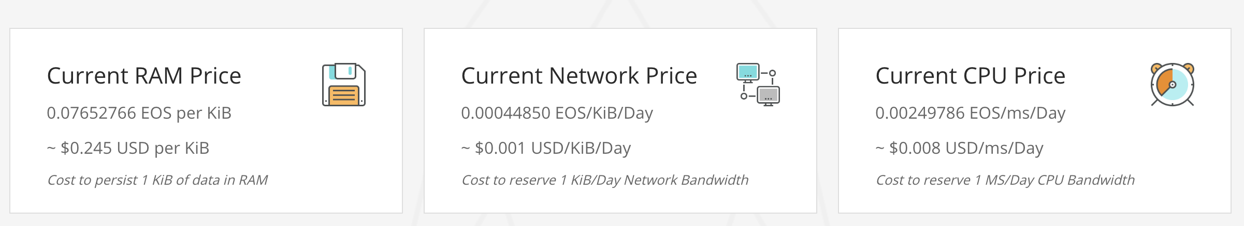
Task: Click the alarm clock CPU icon
Action: [x=1173, y=85]
